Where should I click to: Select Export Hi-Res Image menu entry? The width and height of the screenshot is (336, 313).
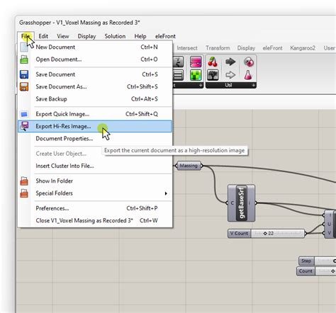coord(95,126)
